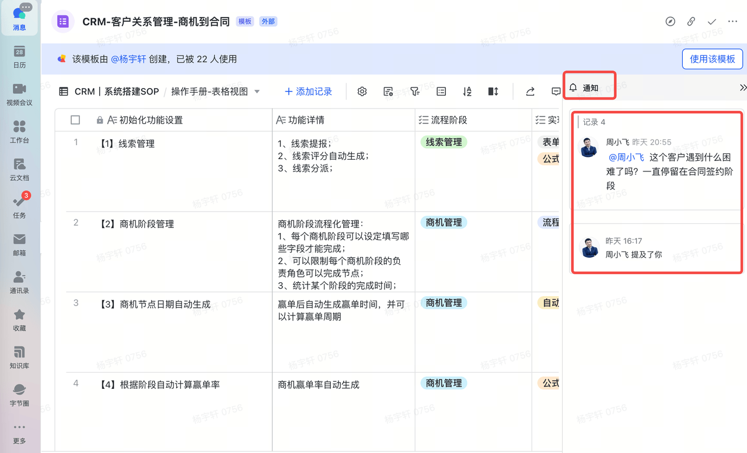This screenshot has width=747, height=453.
Task: Open 视频会议 video meeting
Action: coord(19,94)
